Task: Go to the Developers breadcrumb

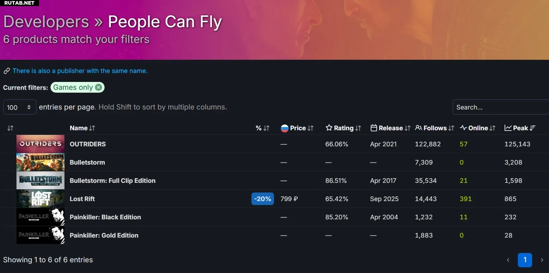Action: 46,22
